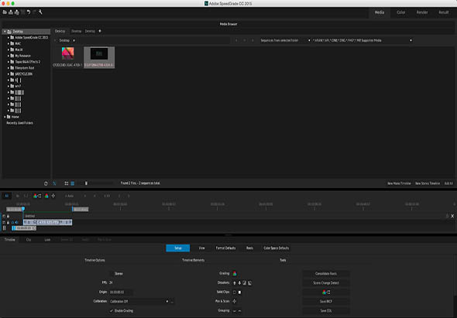This screenshot has height=318, width=457.
Task: Open wrench settings icon in toolbar
Action: [40, 12]
